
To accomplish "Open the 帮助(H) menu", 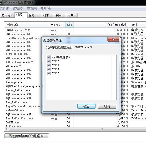I will pos(45,9).
